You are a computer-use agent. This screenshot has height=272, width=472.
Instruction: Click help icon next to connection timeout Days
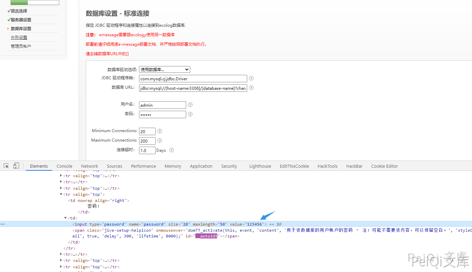click(x=172, y=150)
